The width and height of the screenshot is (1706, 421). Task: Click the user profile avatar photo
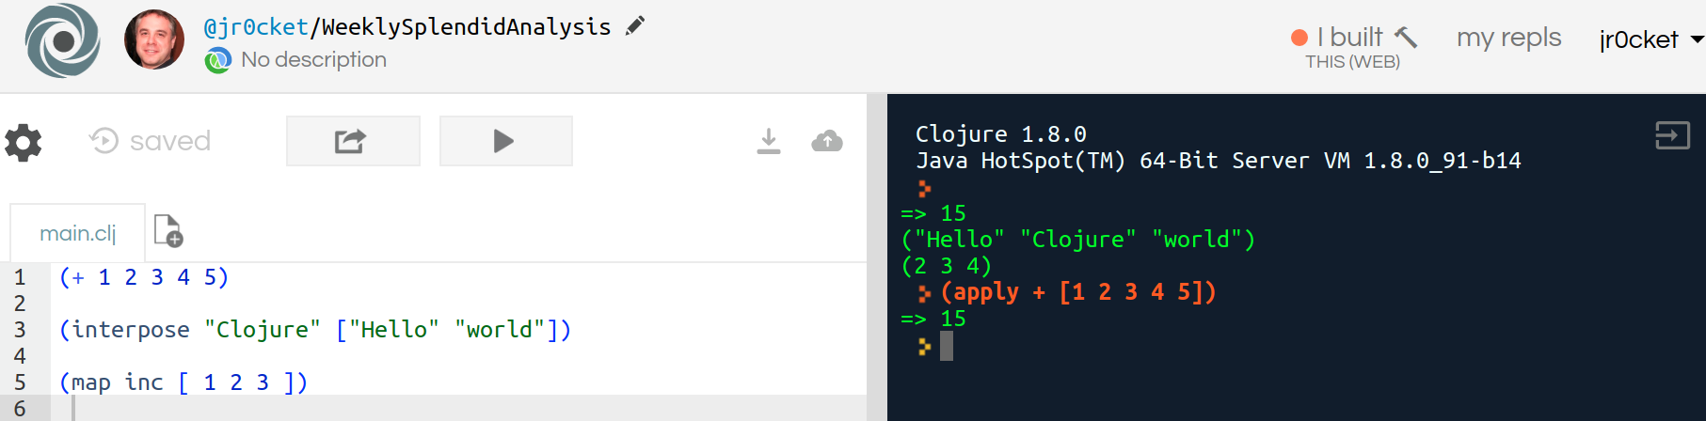(154, 39)
